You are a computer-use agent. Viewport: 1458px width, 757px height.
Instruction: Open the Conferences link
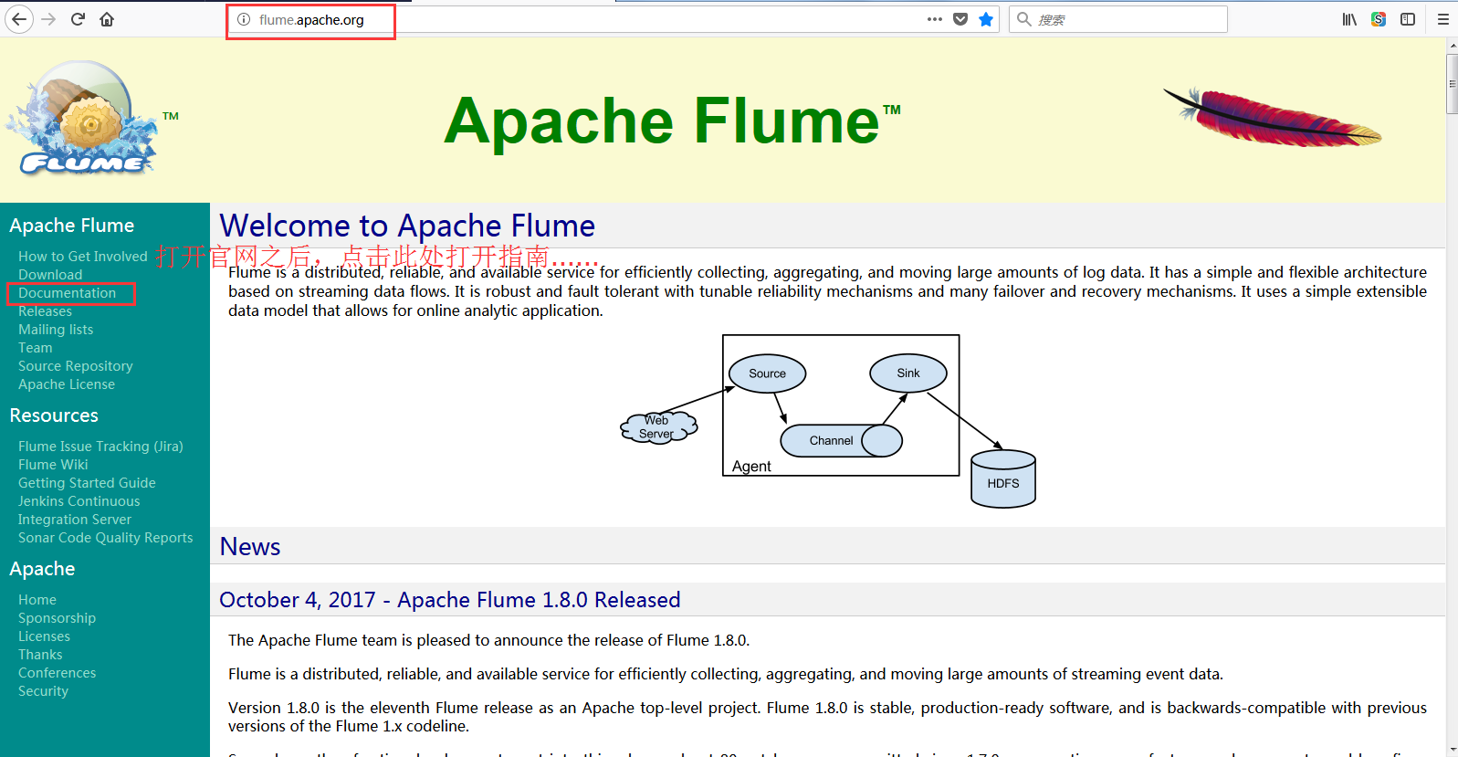click(x=57, y=673)
